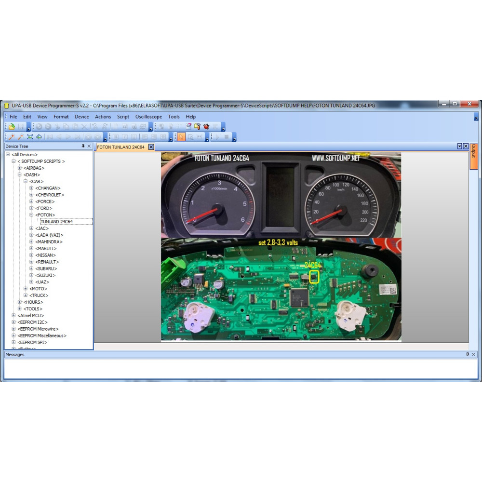This screenshot has width=482, height=482.
Task: Close the FOTON TUNLAND 24C64 tab
Action: (151, 147)
